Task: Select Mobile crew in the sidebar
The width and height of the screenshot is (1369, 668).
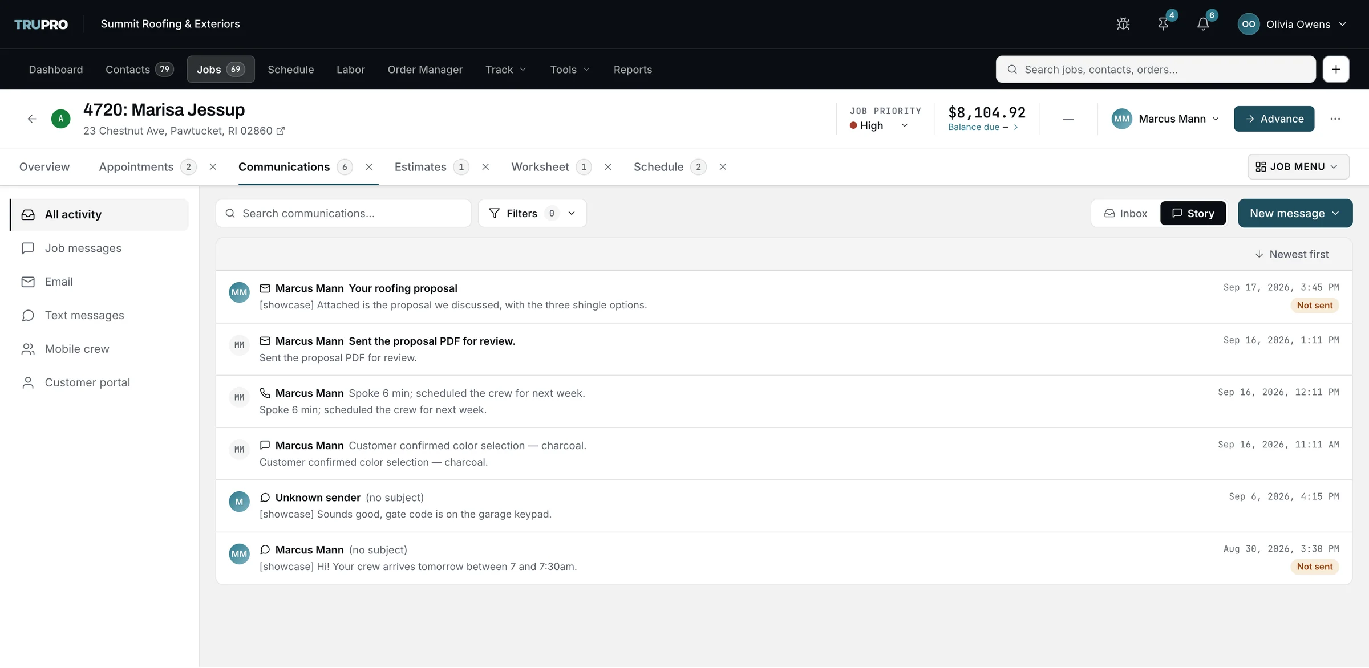Action: pos(100,349)
